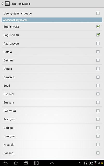This screenshot has height=166, width=104.
Task: Check the Français keyboard box
Action: tap(98, 119)
